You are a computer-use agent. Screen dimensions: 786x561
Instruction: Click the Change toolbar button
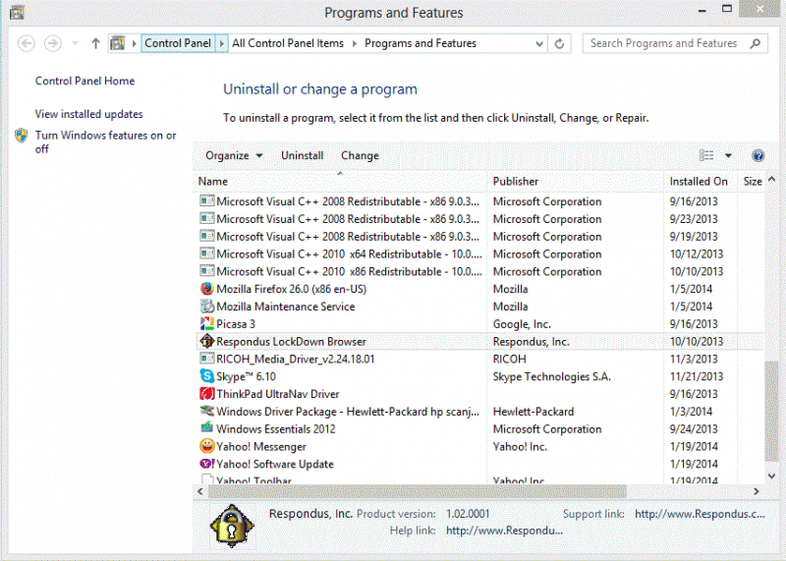point(360,155)
